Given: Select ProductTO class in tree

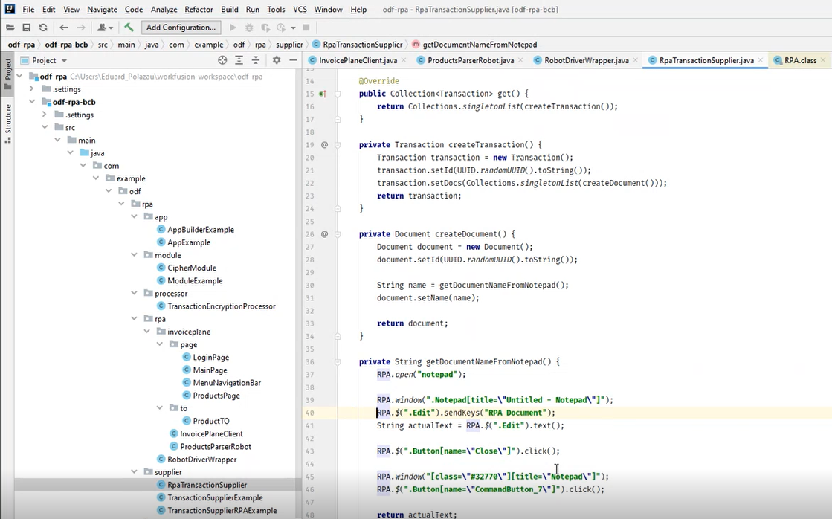Looking at the screenshot, I should [x=210, y=421].
